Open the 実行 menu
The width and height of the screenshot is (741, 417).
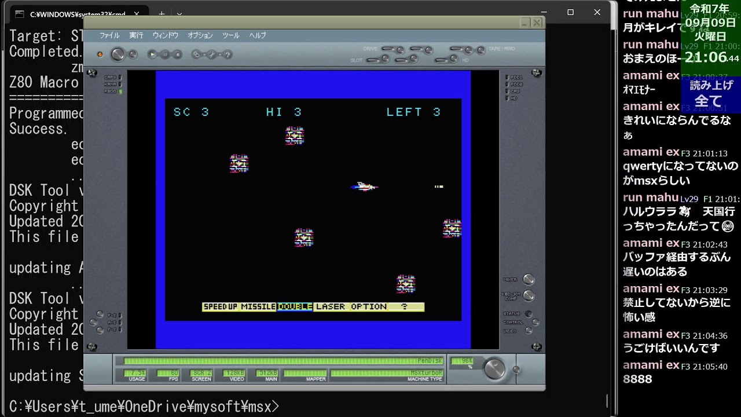point(136,35)
